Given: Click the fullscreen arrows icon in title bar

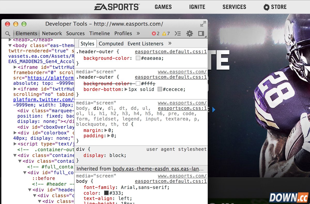Looking at the screenshot, I should tap(203, 24).
